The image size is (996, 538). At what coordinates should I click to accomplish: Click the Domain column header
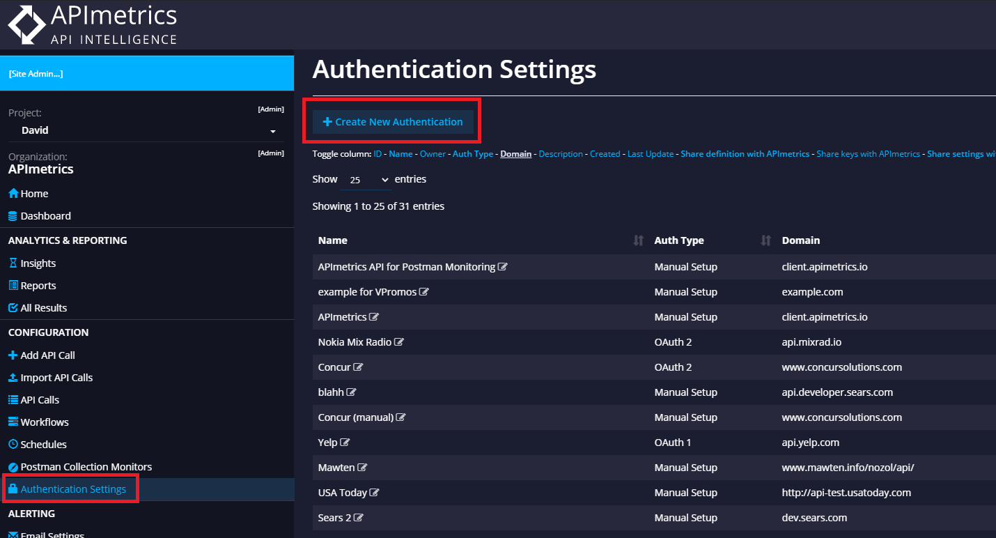[801, 240]
